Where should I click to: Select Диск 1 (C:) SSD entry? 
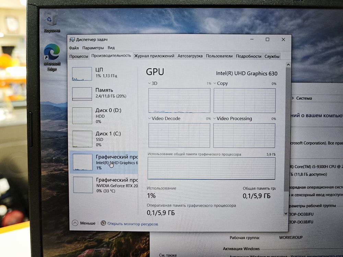coord(104,139)
